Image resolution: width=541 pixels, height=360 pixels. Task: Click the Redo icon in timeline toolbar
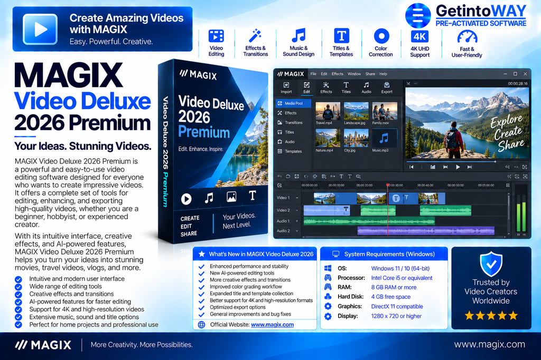pos(288,176)
